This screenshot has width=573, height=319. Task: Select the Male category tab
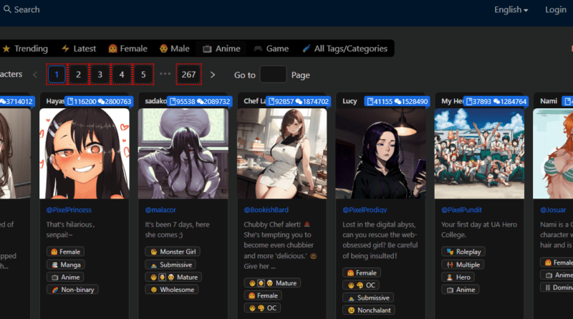click(174, 49)
